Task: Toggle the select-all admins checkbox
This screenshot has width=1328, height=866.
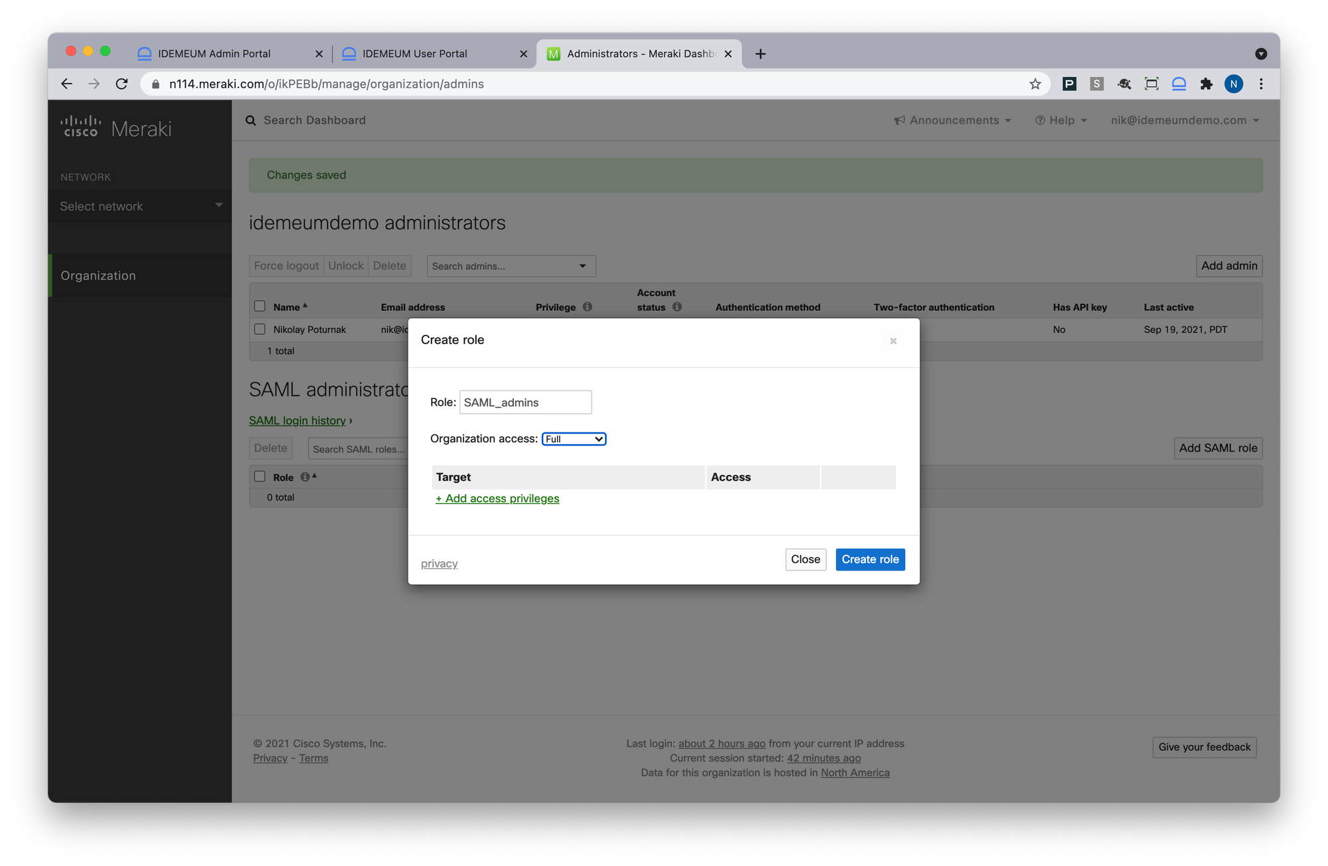Action: 260,306
